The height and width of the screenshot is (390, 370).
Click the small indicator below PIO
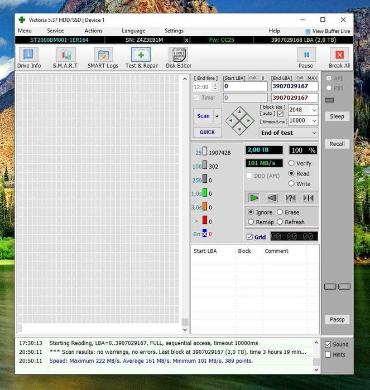(x=329, y=100)
